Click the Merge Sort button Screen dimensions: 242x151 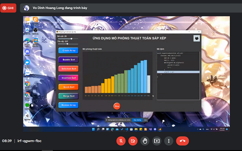pyautogui.click(x=69, y=96)
